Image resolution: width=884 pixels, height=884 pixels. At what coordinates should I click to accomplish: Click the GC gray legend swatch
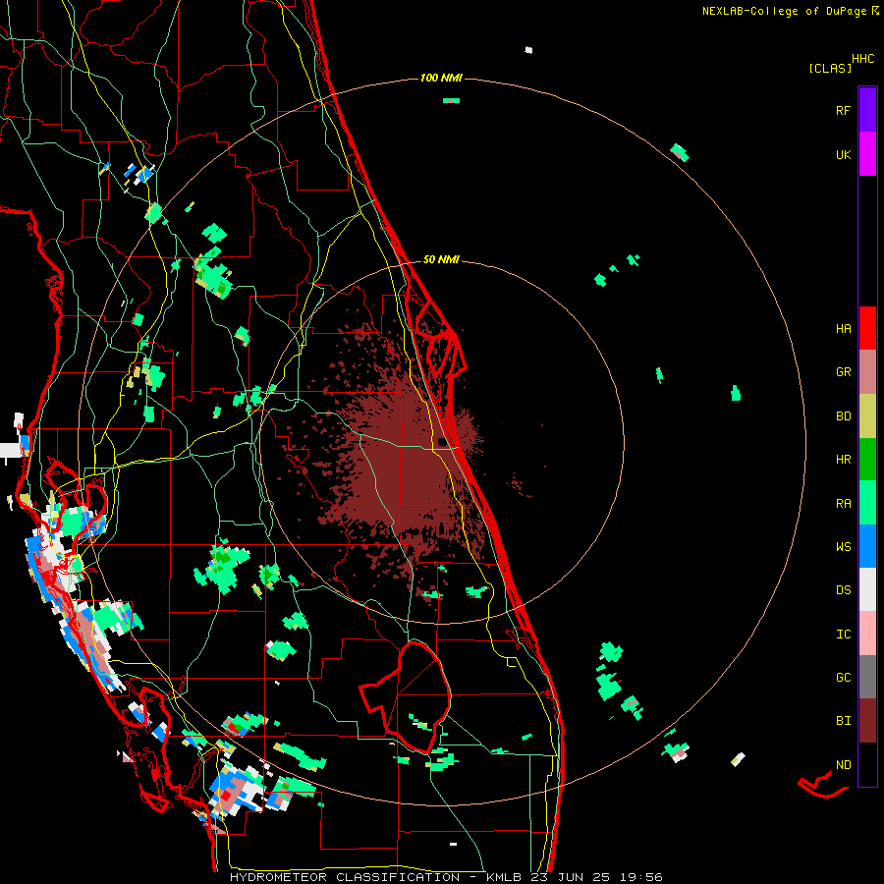point(867,677)
